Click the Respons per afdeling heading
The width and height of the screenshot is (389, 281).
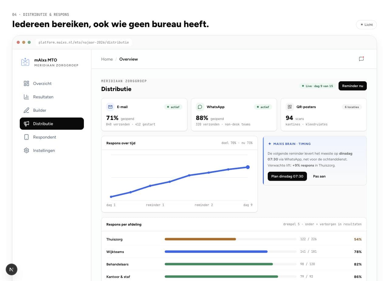pos(124,224)
